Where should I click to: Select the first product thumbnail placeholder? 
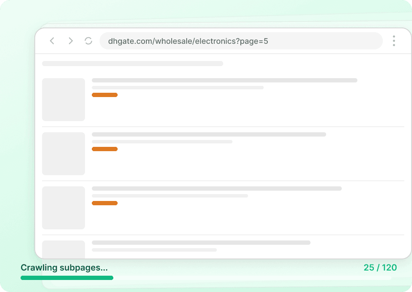click(64, 99)
